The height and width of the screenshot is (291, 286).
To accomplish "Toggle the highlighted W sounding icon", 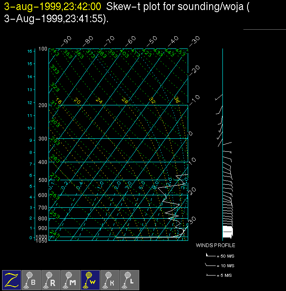I will 90,279.
